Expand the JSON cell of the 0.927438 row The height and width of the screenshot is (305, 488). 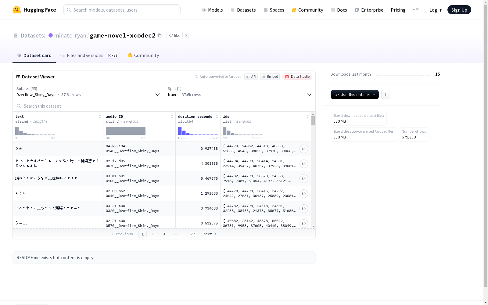pyautogui.click(x=303, y=149)
